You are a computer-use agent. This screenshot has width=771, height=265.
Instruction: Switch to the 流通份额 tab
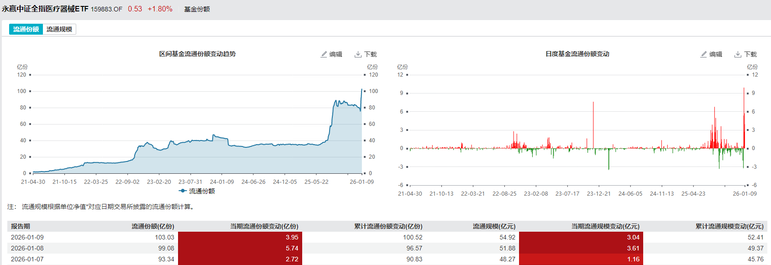click(x=26, y=29)
